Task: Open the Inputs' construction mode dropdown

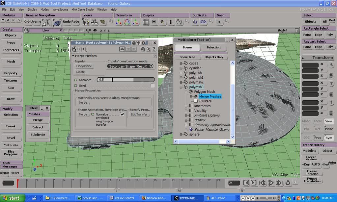Action: pyautogui.click(x=130, y=66)
